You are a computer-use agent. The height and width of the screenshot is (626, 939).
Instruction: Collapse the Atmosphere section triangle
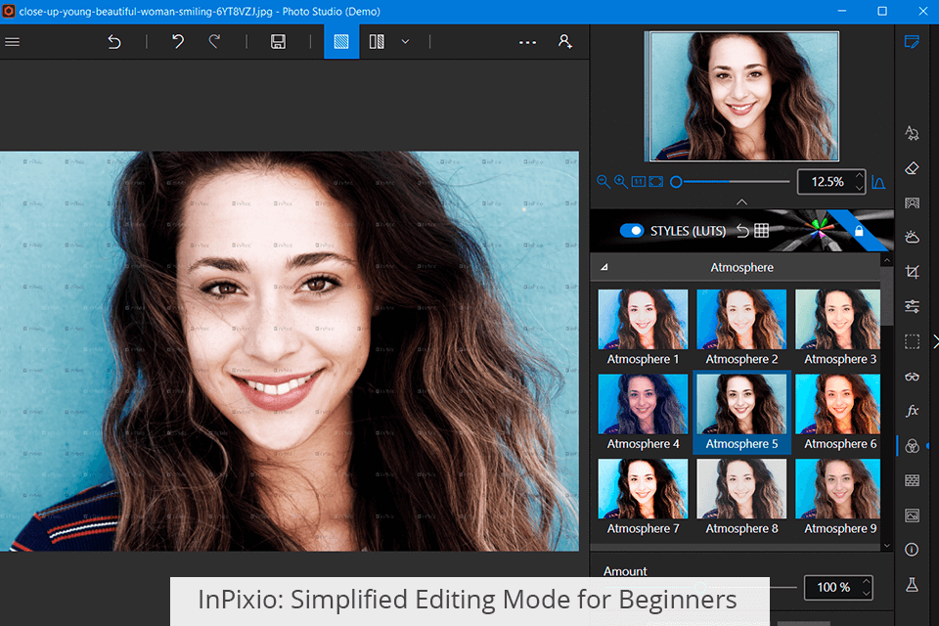click(604, 267)
